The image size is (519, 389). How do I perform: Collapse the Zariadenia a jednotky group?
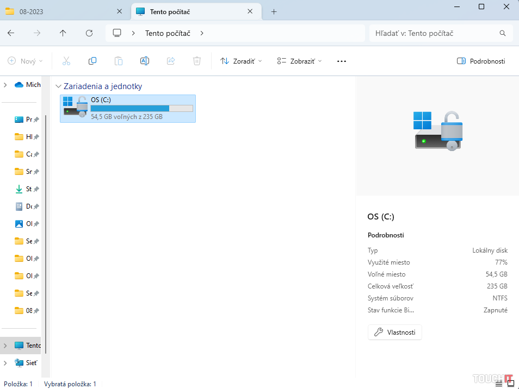coord(58,86)
